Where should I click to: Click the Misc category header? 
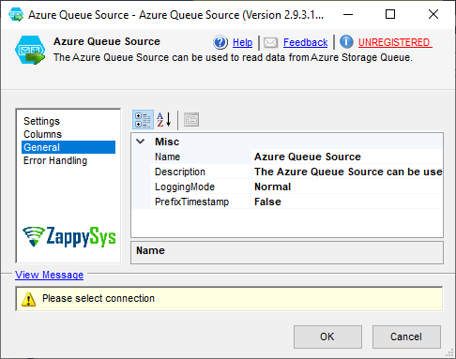point(167,142)
